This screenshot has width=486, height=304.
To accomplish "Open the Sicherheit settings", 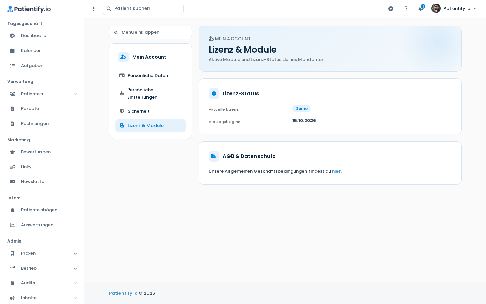I will [x=151, y=111].
